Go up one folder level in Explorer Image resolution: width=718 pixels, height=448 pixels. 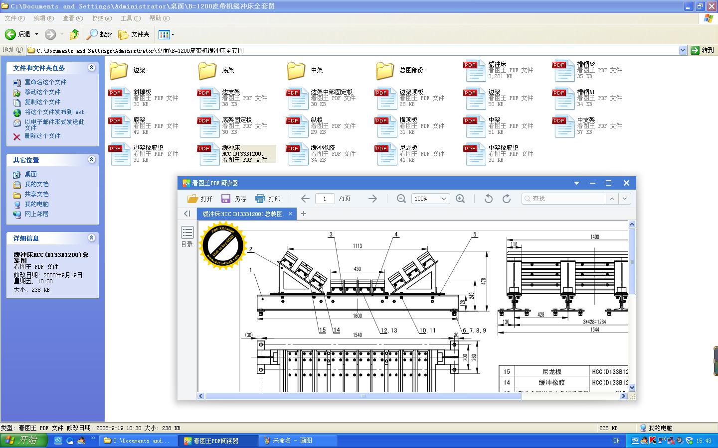coord(74,34)
